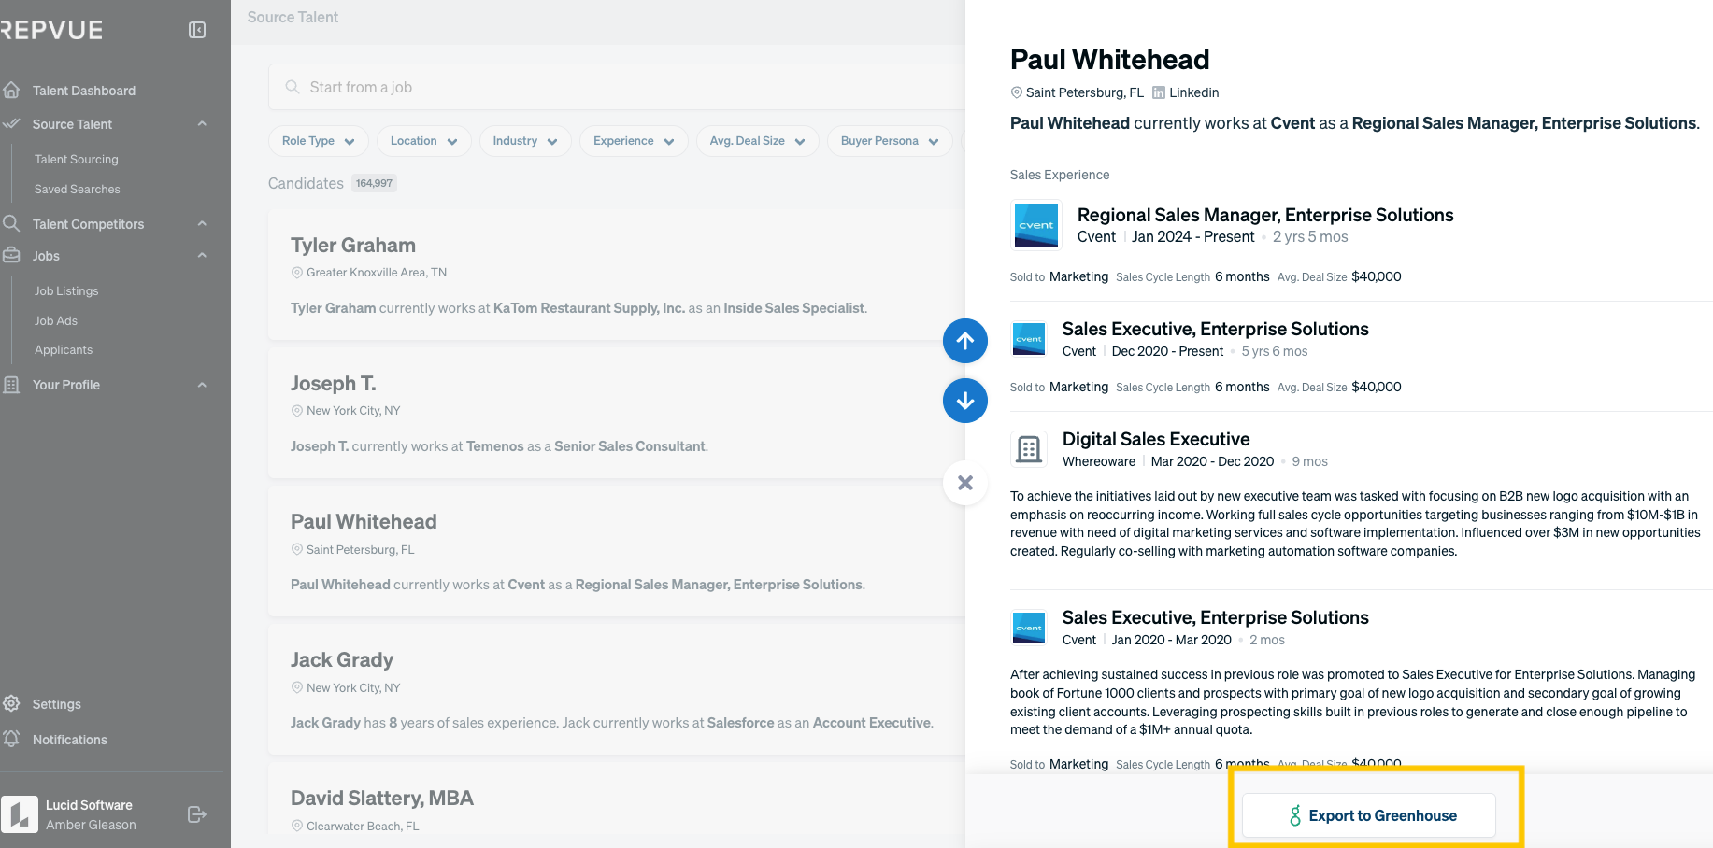1713x848 pixels.
Task: Open the Experience filter dropdown
Action: pyautogui.click(x=634, y=141)
